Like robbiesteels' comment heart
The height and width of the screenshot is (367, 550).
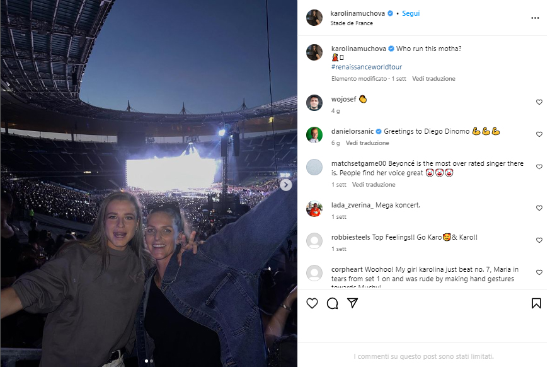[x=539, y=240]
